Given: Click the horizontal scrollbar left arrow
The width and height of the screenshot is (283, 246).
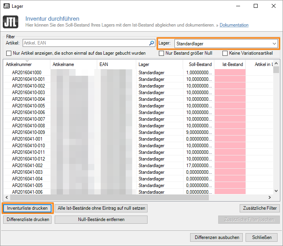Looking at the screenshot, I should [7, 197].
